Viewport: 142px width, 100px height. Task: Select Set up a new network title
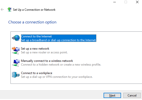pyautogui.click(x=35, y=49)
